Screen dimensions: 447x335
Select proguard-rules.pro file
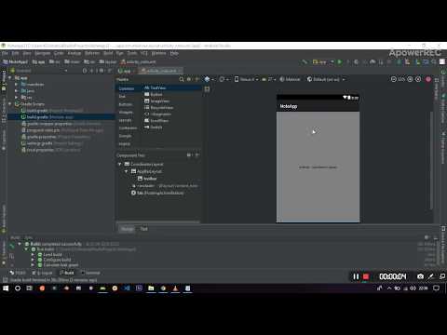tap(62, 130)
